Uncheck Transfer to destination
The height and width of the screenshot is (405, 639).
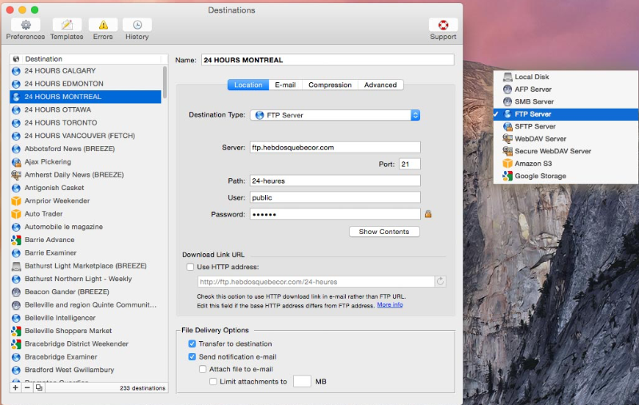click(x=192, y=343)
